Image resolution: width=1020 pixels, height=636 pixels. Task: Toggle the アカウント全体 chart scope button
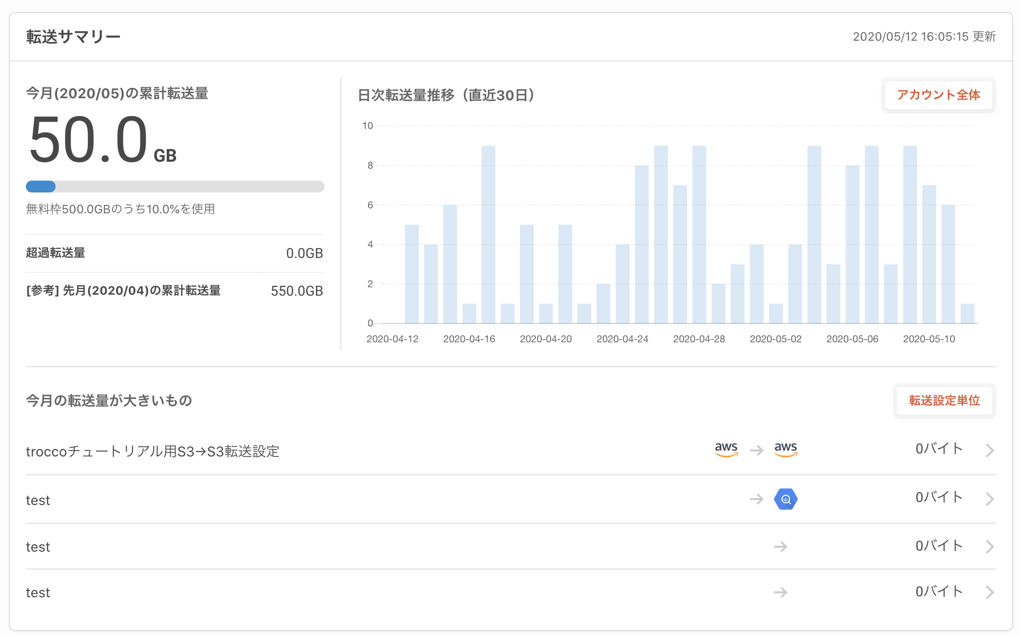938,95
